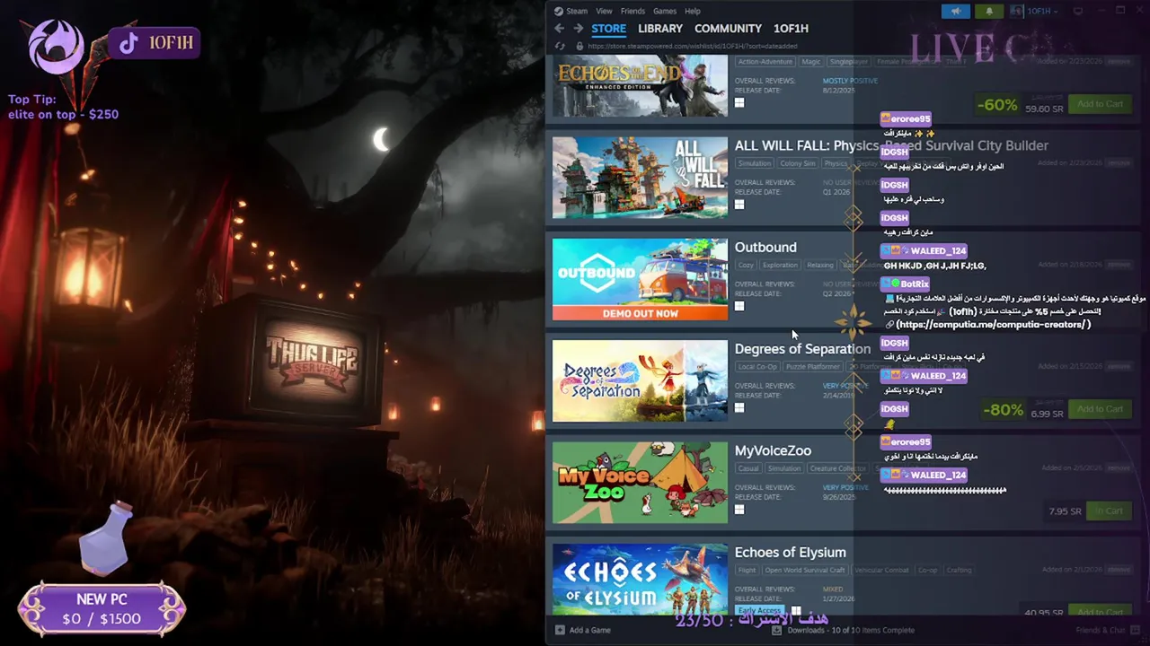Click the store.steampowered.com wishlist URL
Screen dimensions: 1150x646
coord(693,46)
